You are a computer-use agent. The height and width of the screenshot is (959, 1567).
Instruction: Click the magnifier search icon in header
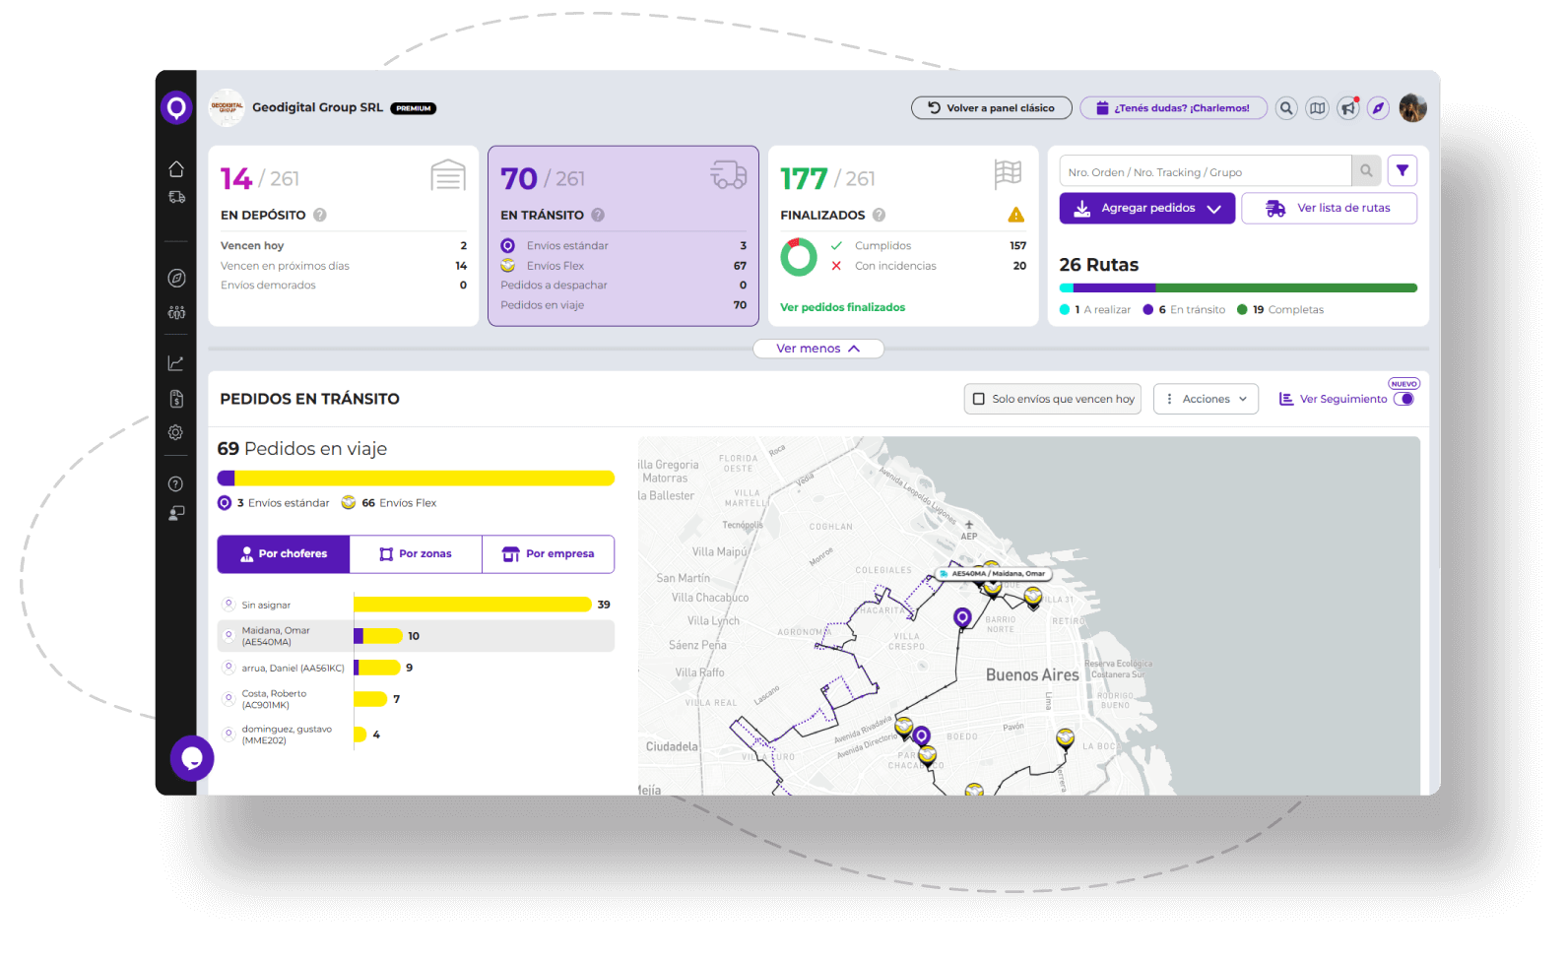[1286, 108]
